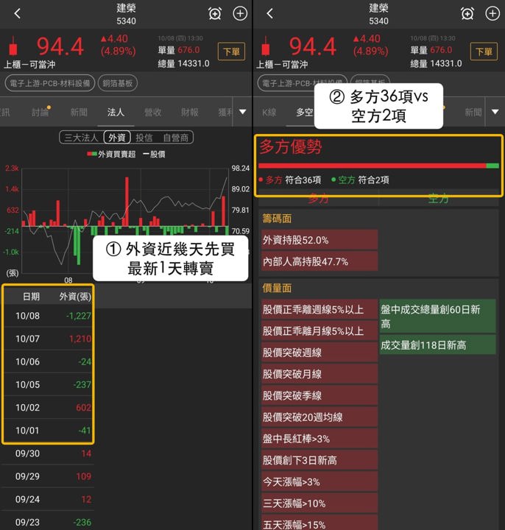Tap 多方 符合36項 label

pyautogui.click(x=290, y=180)
